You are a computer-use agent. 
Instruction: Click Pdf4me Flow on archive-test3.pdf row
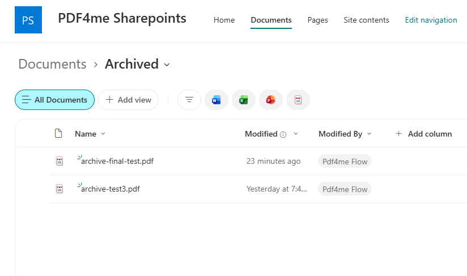[345, 189]
